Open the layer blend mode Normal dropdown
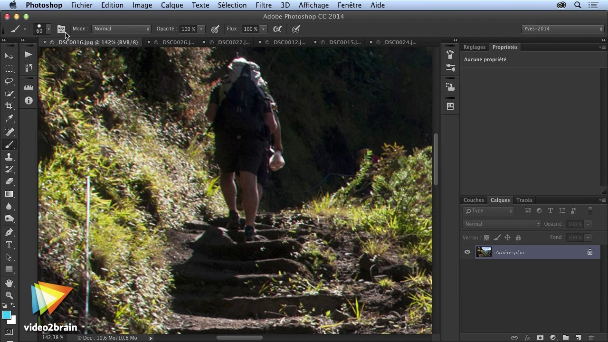 click(x=502, y=224)
